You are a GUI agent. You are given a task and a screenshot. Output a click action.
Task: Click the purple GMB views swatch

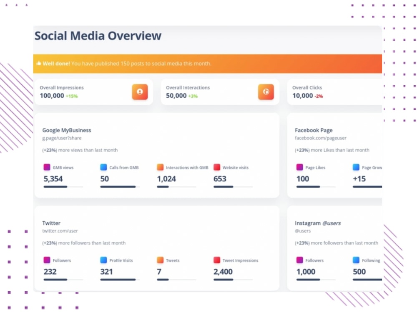(47, 167)
